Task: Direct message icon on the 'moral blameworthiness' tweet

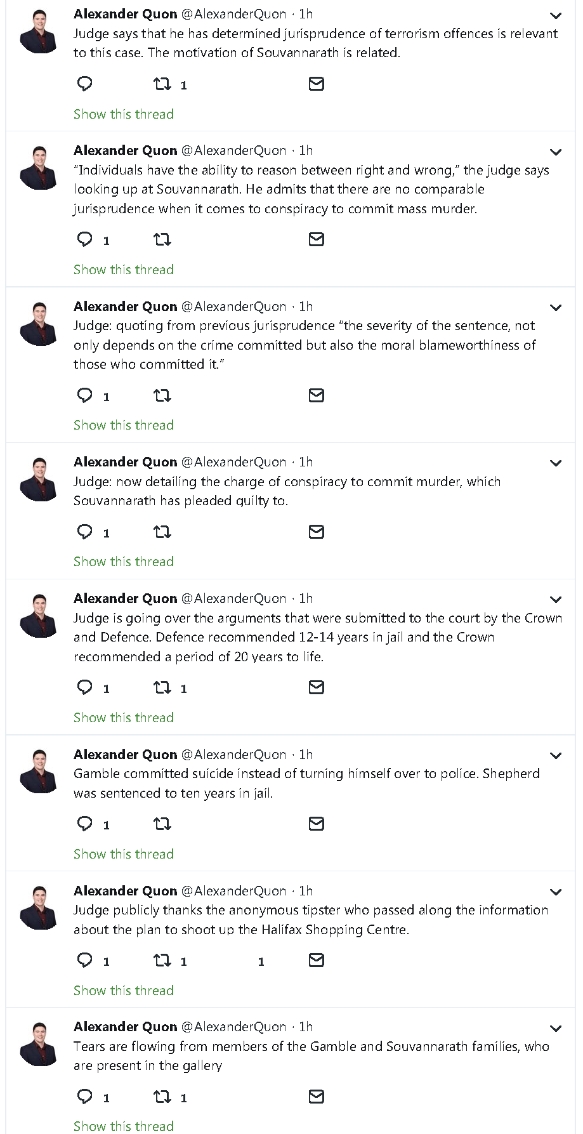Action: [316, 395]
